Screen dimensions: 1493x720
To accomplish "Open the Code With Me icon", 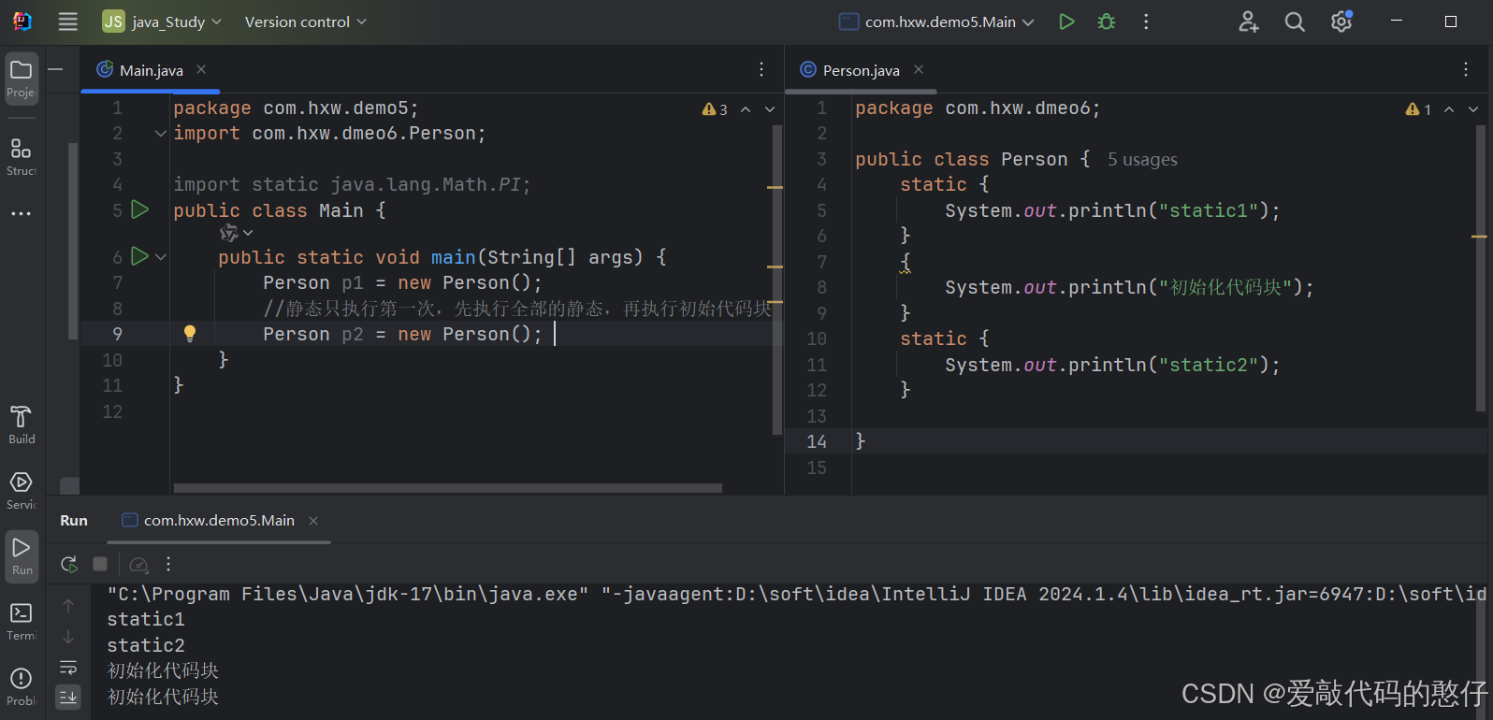I will coord(1249,22).
